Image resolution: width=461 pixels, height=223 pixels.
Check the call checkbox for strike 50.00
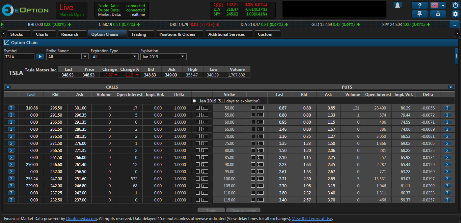tap(198, 108)
